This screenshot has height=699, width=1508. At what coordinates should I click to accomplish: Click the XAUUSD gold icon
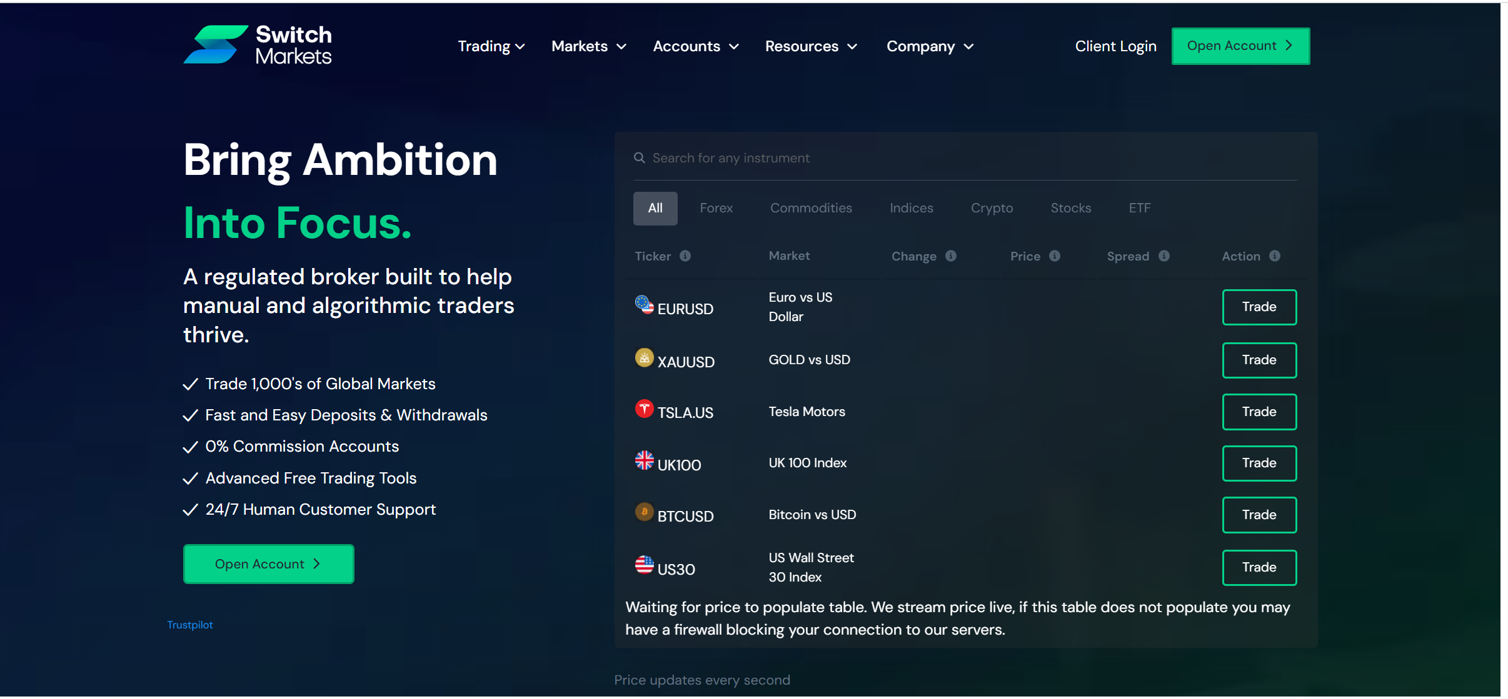pyautogui.click(x=645, y=358)
